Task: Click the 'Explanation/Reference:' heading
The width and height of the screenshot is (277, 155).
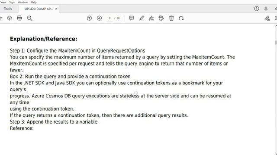Action: pos(43,39)
